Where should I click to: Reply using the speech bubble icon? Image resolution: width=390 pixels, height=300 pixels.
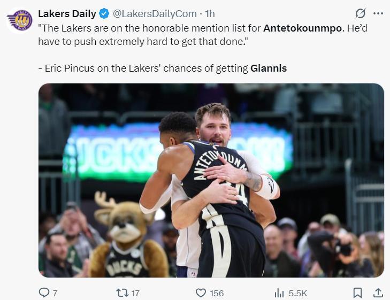44,293
